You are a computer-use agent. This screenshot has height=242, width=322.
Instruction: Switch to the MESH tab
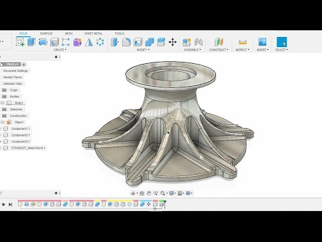click(68, 34)
